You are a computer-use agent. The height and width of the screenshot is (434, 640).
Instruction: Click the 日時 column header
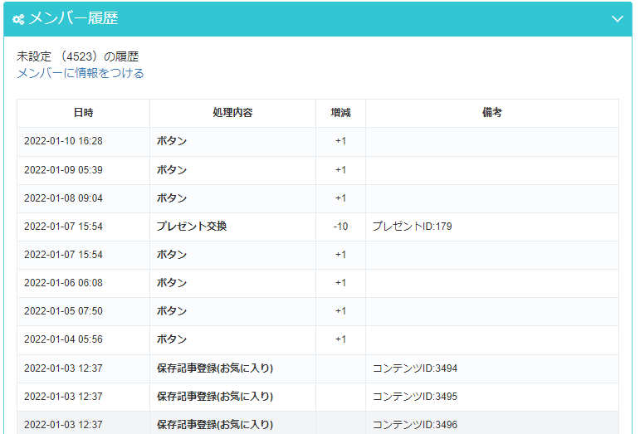pyautogui.click(x=83, y=113)
